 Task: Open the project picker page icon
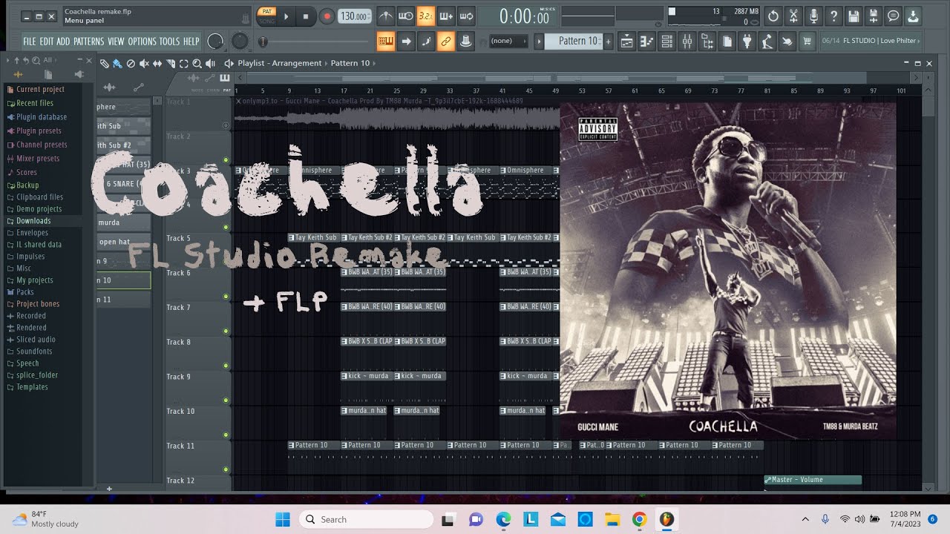point(727,42)
